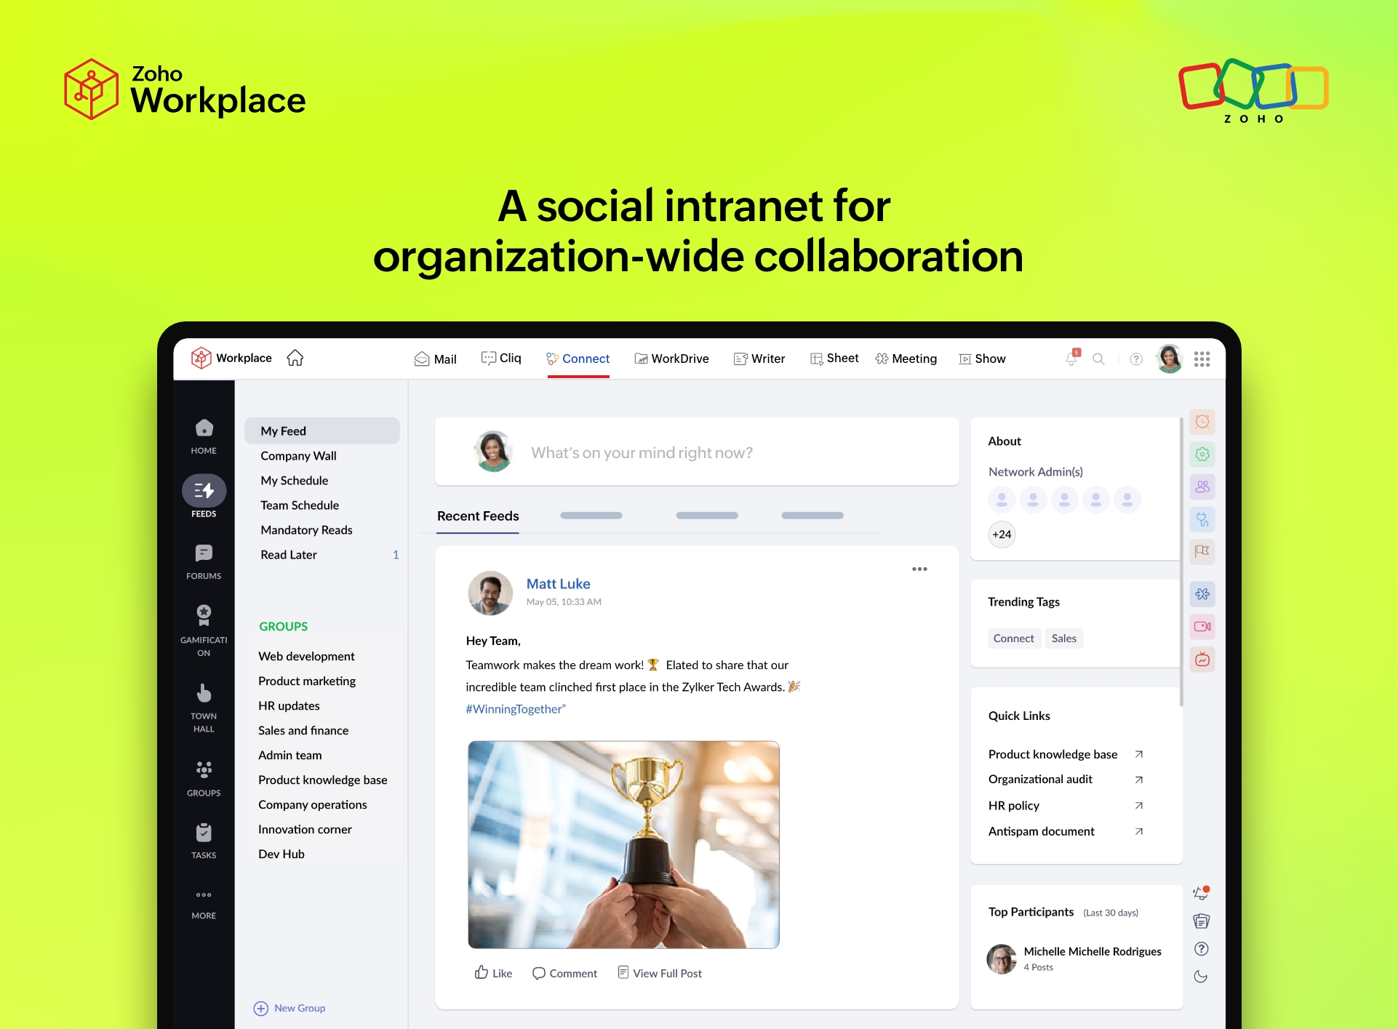Image resolution: width=1398 pixels, height=1029 pixels.
Task: Click New Group button
Action: click(x=289, y=1008)
